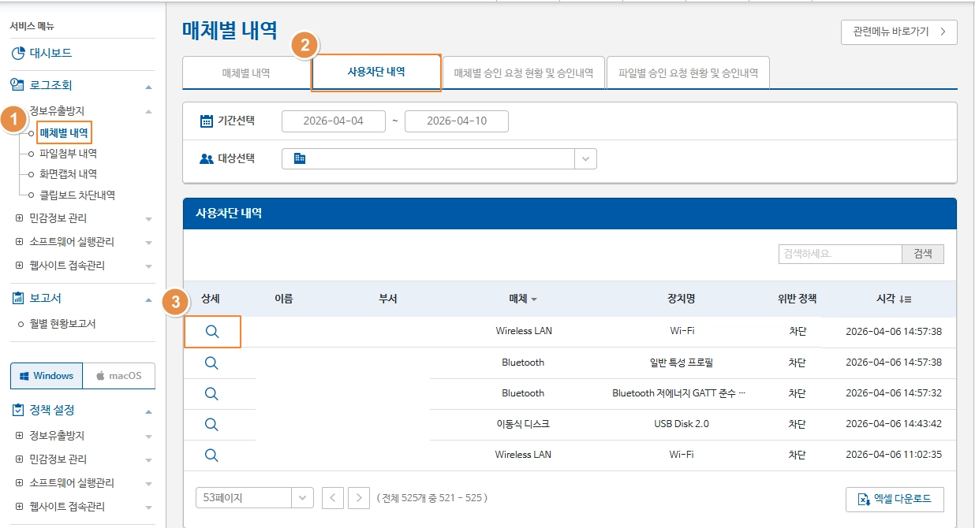The width and height of the screenshot is (975, 528).
Task: Click the 검색 search button
Action: pos(922,254)
